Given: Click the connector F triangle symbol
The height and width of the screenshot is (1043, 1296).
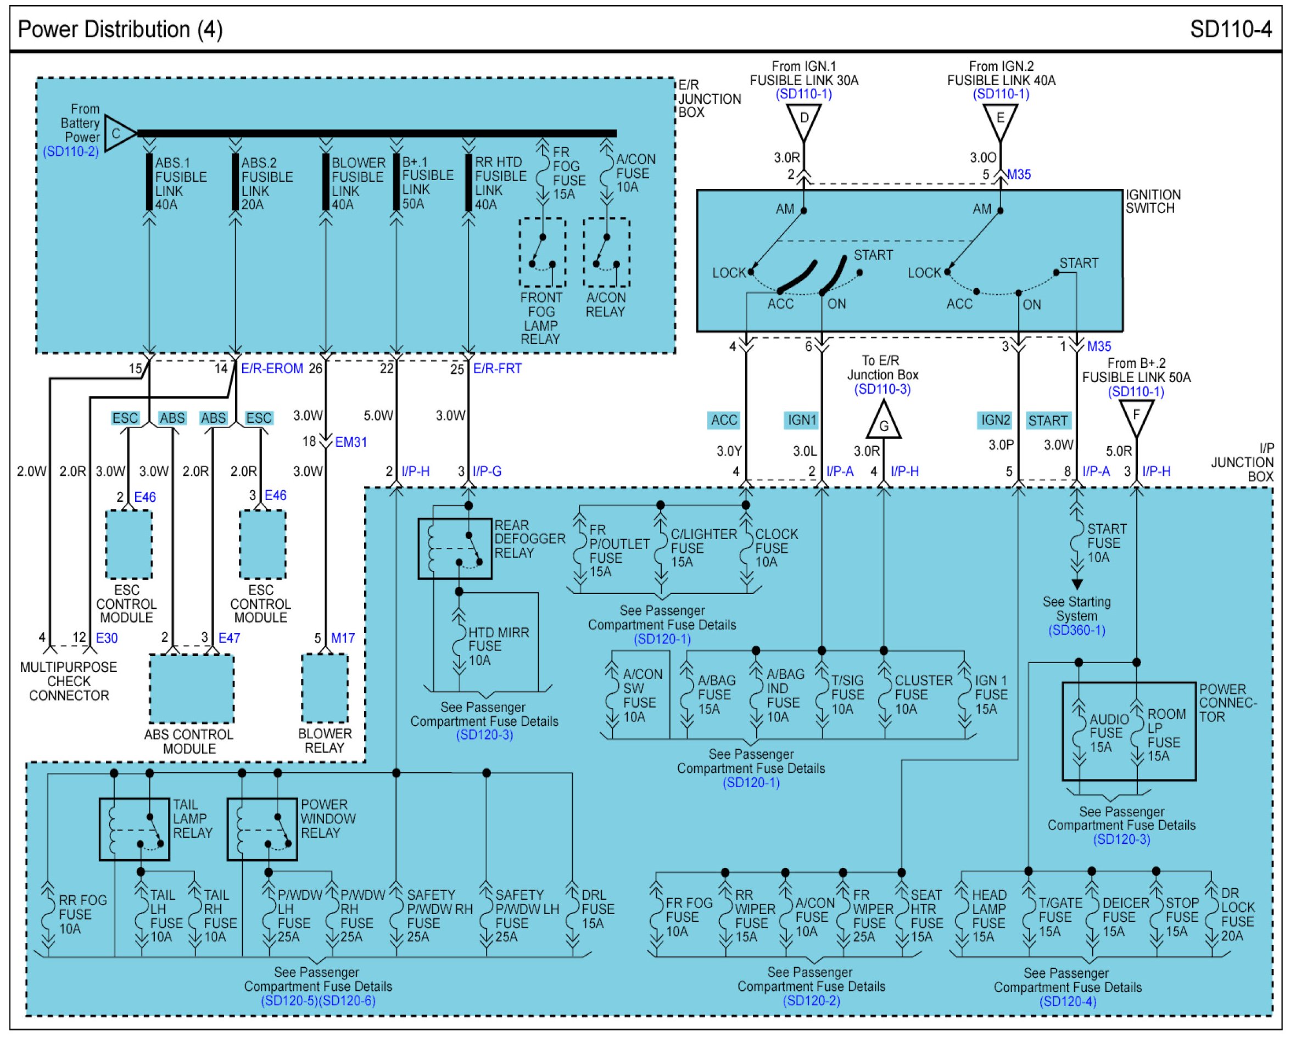Looking at the screenshot, I should (1136, 416).
